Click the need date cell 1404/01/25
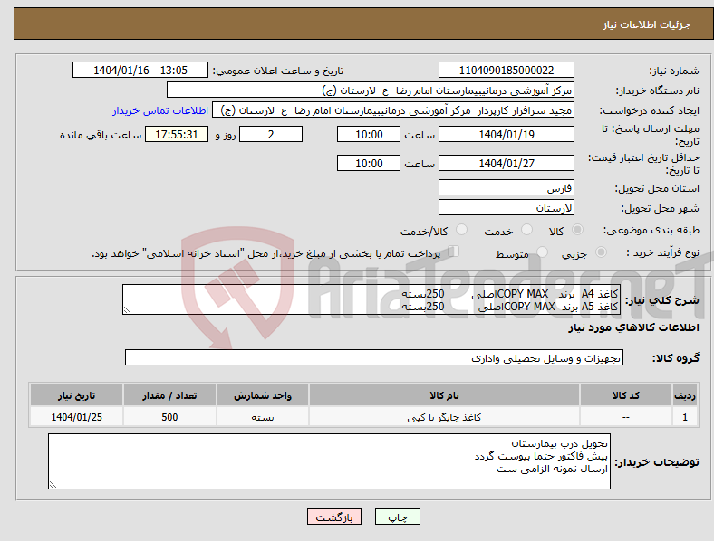This screenshot has height=541, width=714. [x=76, y=417]
